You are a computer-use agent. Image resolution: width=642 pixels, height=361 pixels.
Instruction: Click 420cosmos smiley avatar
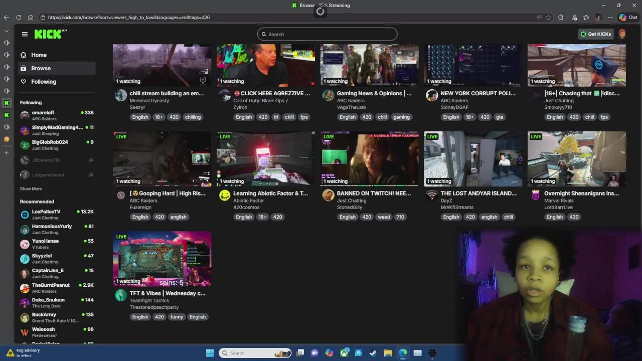point(225,195)
